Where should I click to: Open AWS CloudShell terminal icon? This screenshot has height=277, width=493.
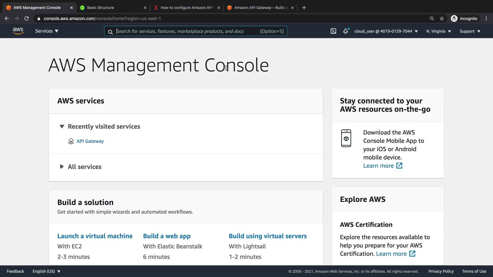click(333, 31)
